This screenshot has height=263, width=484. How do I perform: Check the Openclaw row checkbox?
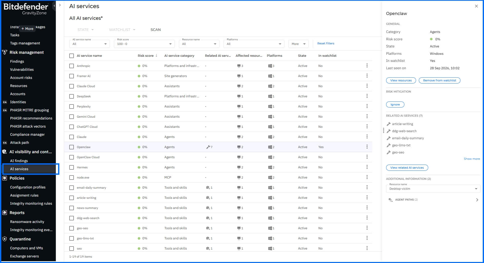pyautogui.click(x=72, y=147)
